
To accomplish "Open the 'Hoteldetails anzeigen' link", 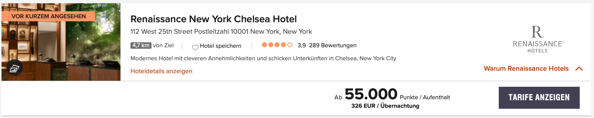I will tap(161, 71).
